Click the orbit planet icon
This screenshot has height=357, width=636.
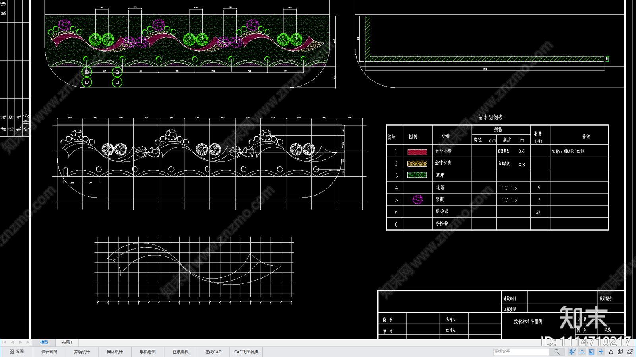[630, 352]
